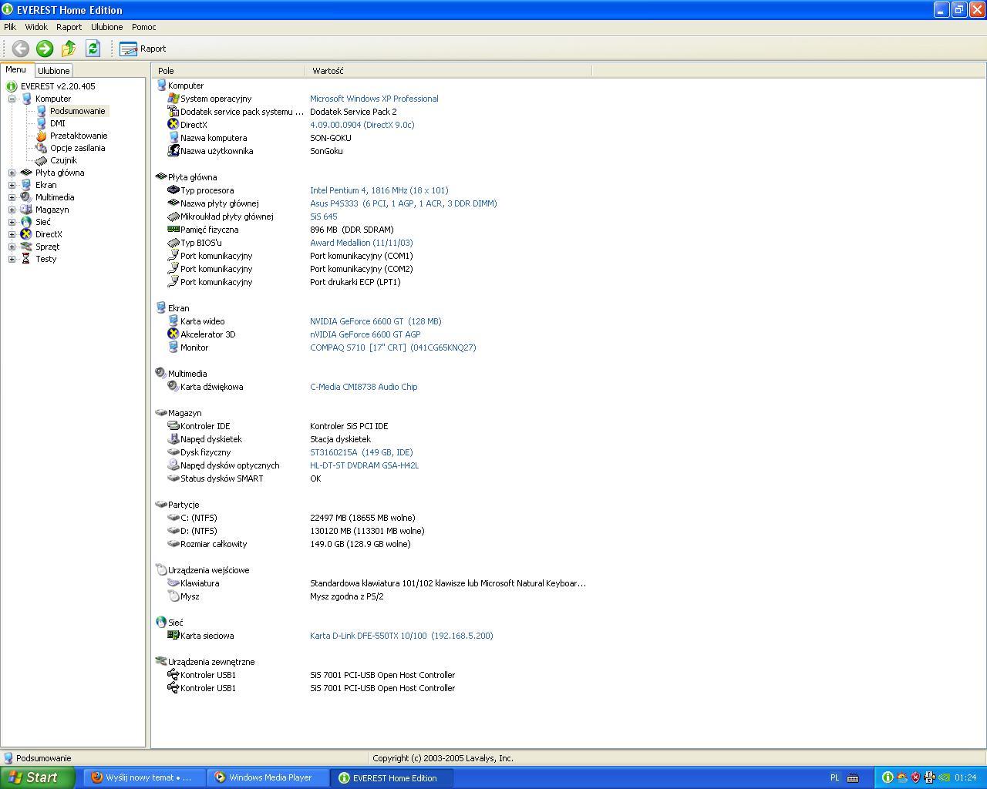Refresh the view using the Refresh icon

[93, 49]
